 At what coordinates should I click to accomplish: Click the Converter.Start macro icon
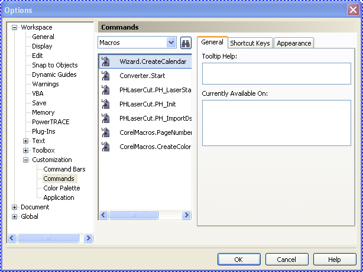pos(106,76)
